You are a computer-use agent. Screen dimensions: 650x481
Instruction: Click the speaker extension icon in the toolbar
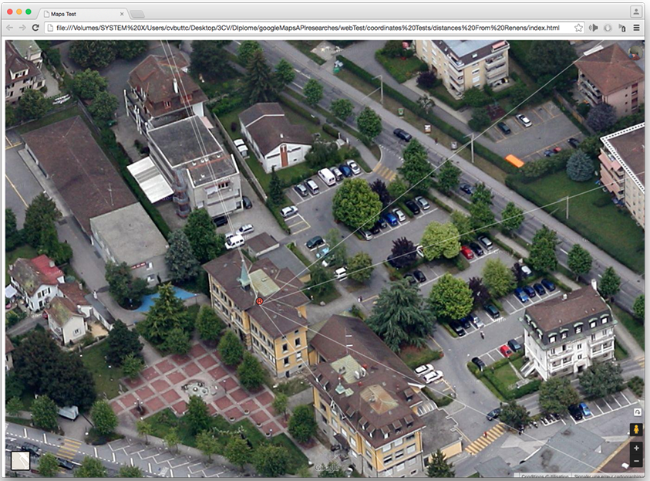point(594,28)
